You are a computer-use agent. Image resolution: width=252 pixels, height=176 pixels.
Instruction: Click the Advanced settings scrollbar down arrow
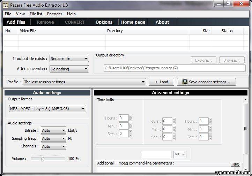point(246,169)
